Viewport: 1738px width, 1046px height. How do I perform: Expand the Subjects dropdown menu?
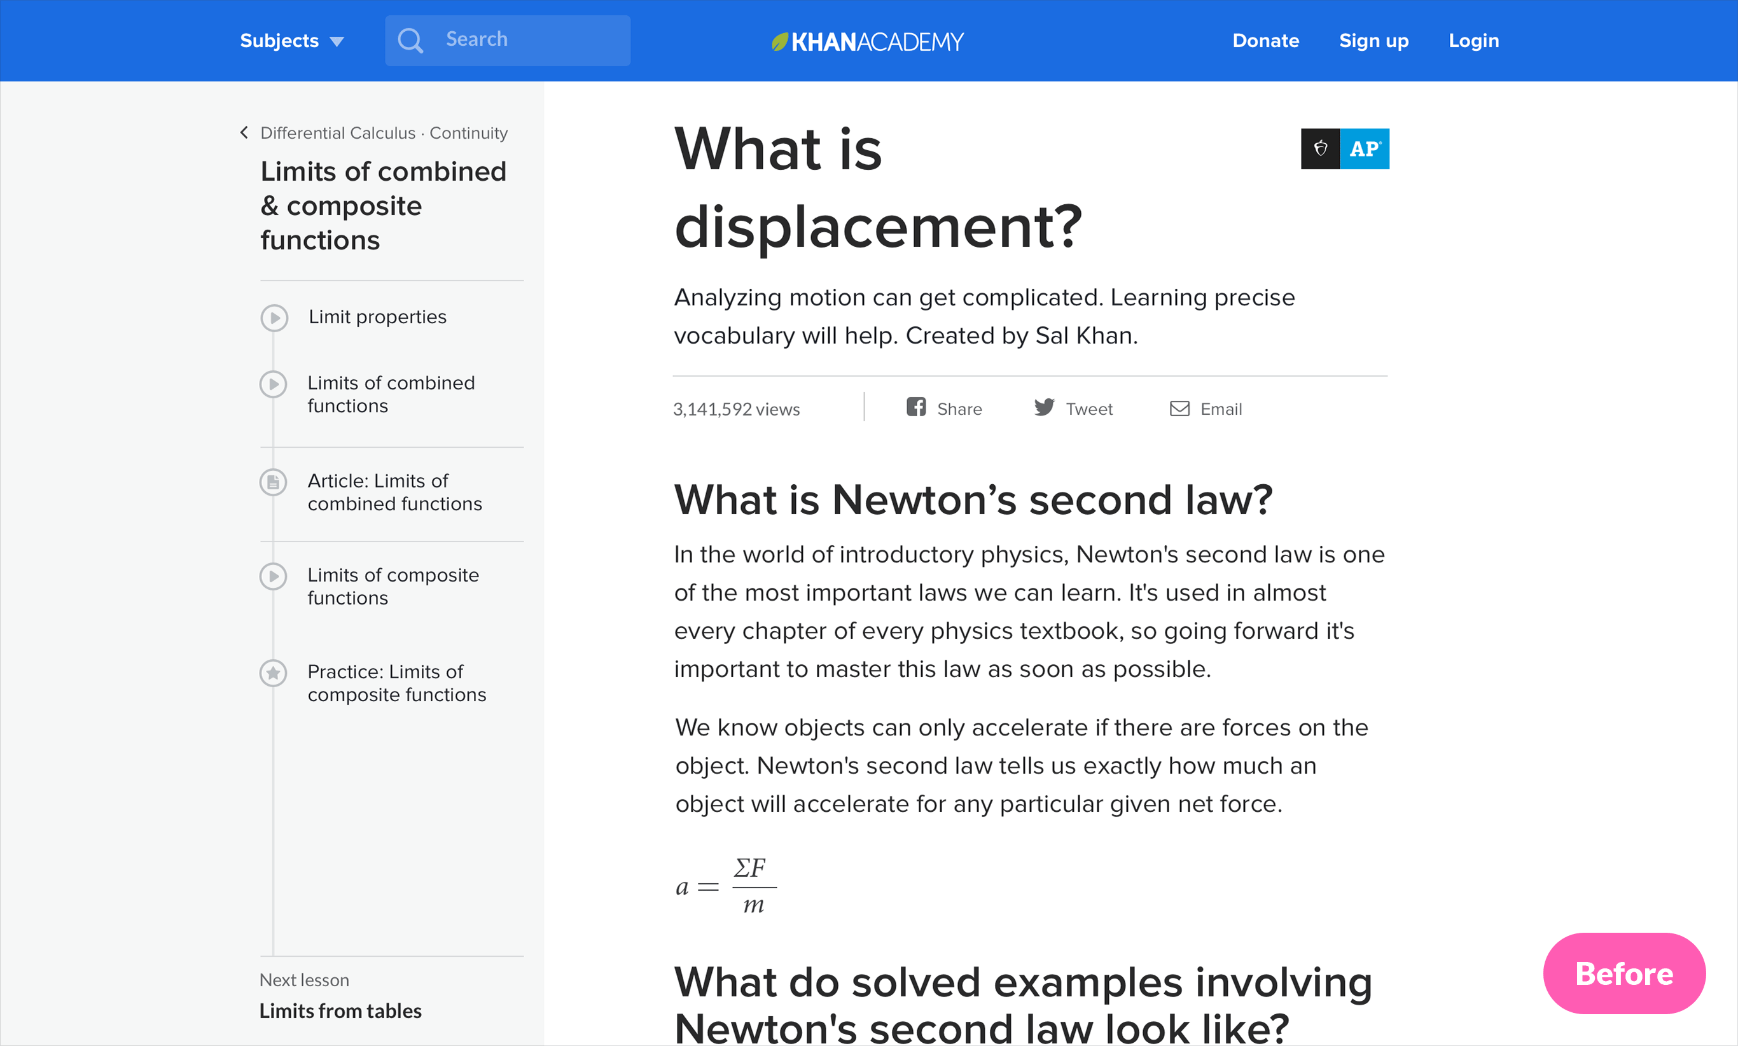click(x=291, y=41)
